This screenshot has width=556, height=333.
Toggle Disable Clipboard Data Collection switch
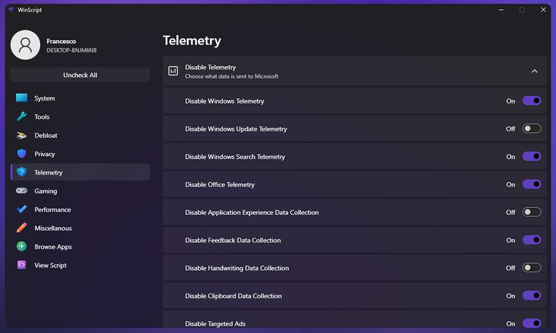coord(532,295)
